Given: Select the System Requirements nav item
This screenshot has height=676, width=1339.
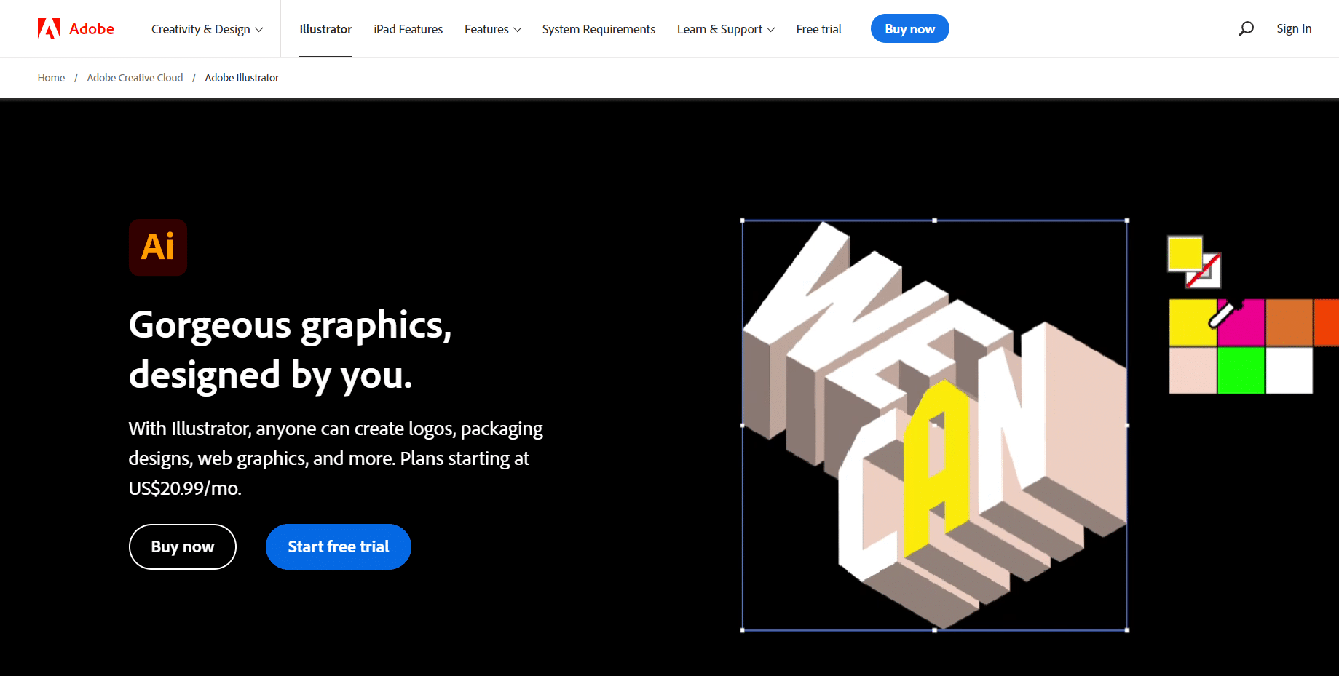Looking at the screenshot, I should coord(599,29).
